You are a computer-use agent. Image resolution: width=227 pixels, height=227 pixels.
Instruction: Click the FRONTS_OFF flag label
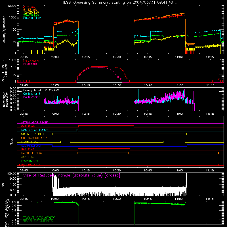tap(30, 161)
